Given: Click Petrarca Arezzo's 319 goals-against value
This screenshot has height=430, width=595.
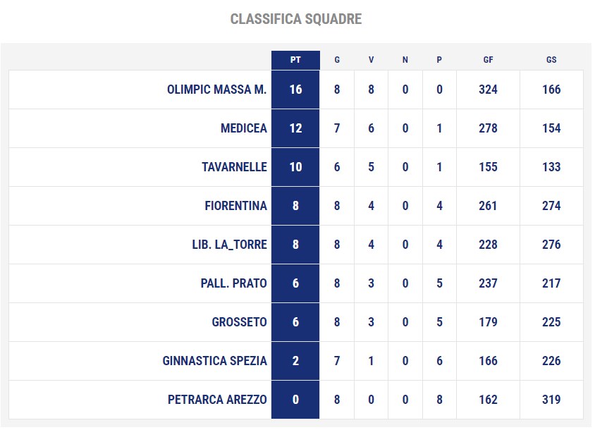Looking at the screenshot, I should (x=551, y=399).
